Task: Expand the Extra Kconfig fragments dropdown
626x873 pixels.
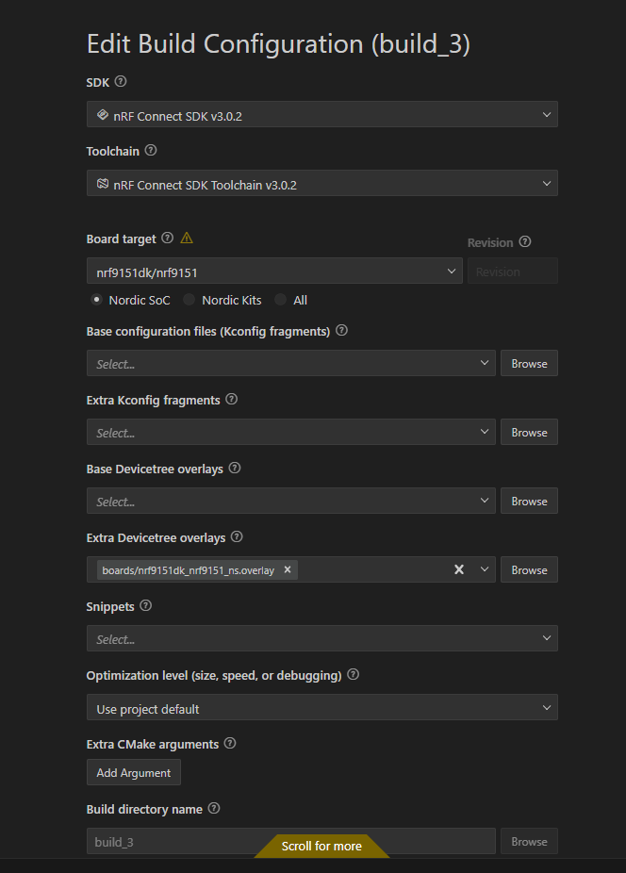Action: [x=484, y=432]
